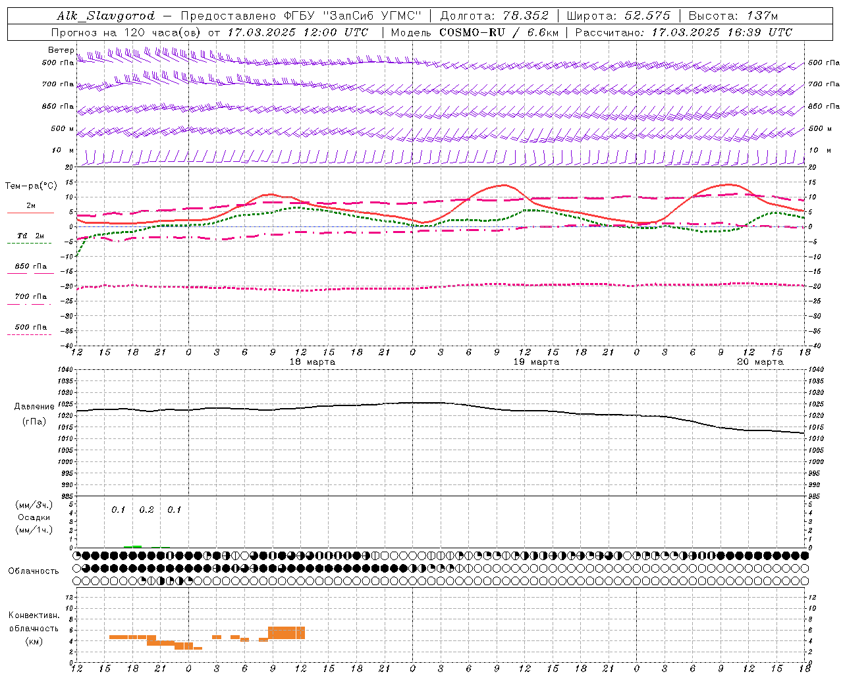843x674 pixels.
Task: Click the tallest orange convective cloud bar
Action: pyautogui.click(x=286, y=633)
